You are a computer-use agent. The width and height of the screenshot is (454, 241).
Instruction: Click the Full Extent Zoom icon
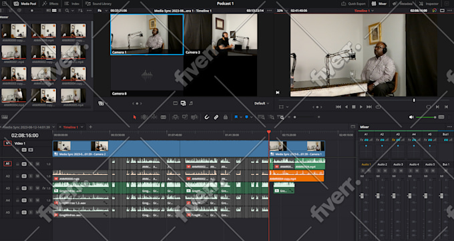pos(261,117)
